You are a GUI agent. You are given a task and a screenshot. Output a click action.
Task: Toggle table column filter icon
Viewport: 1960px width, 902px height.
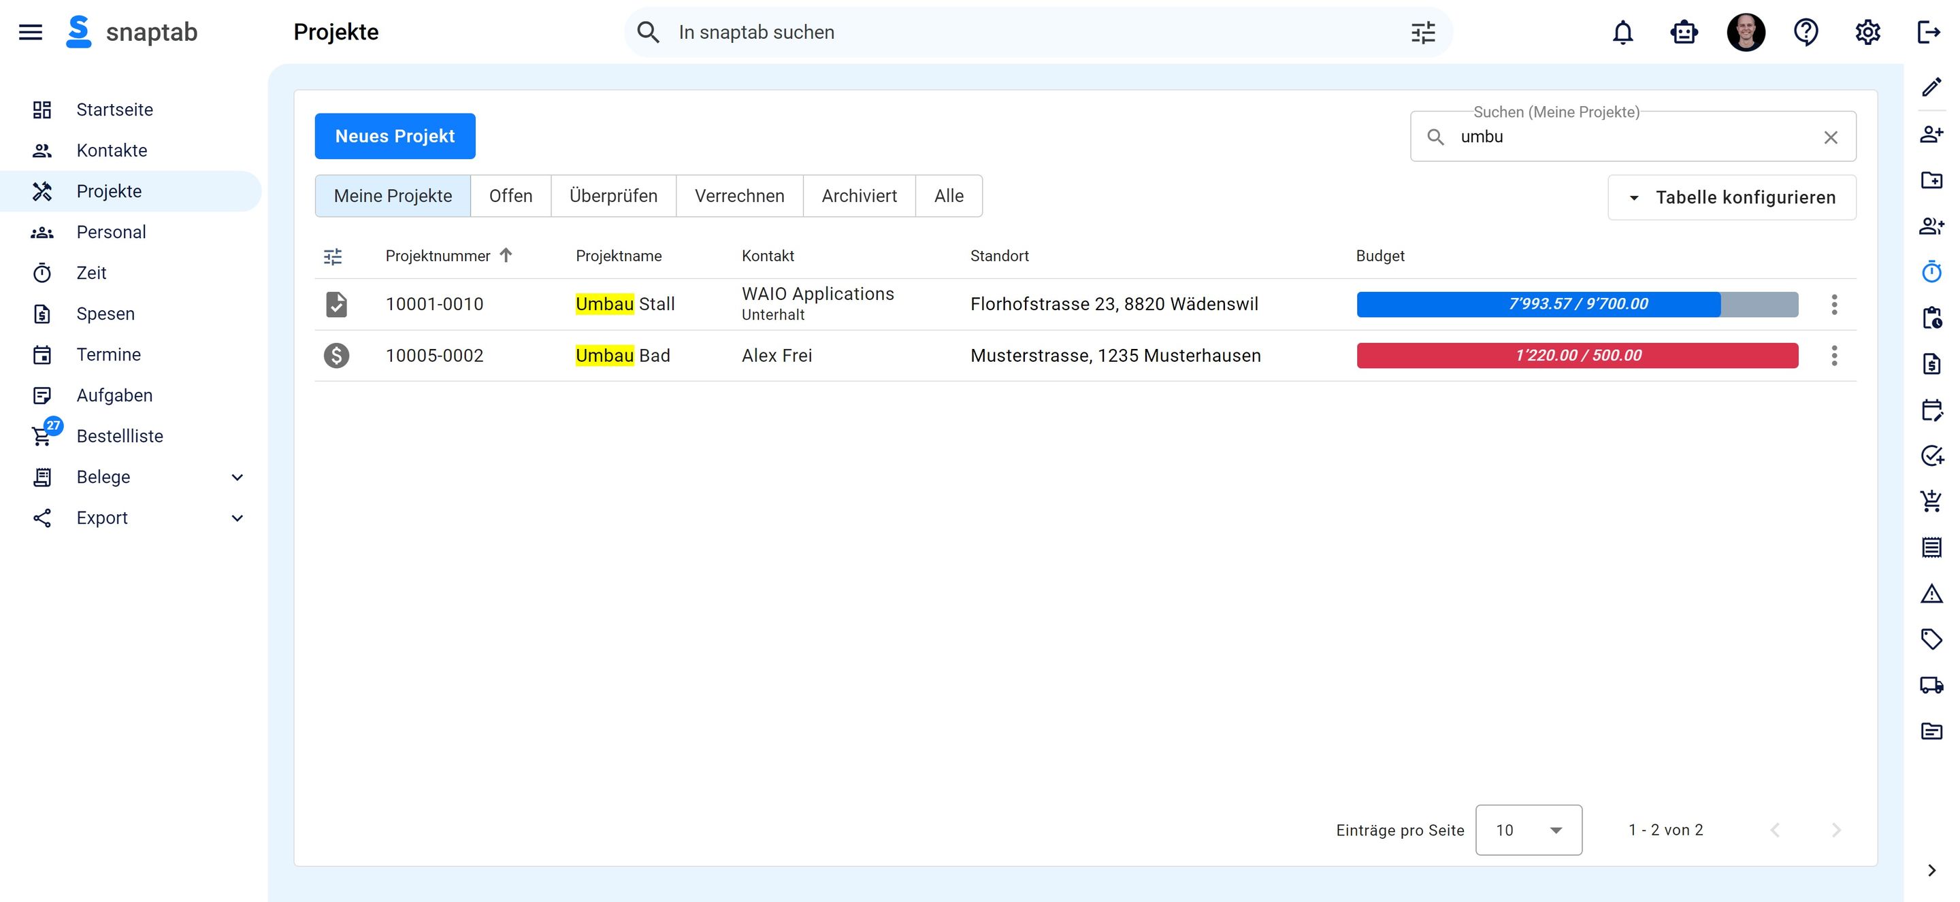pos(333,256)
